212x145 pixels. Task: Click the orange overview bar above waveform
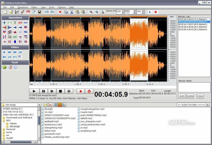pyautogui.click(x=98, y=17)
